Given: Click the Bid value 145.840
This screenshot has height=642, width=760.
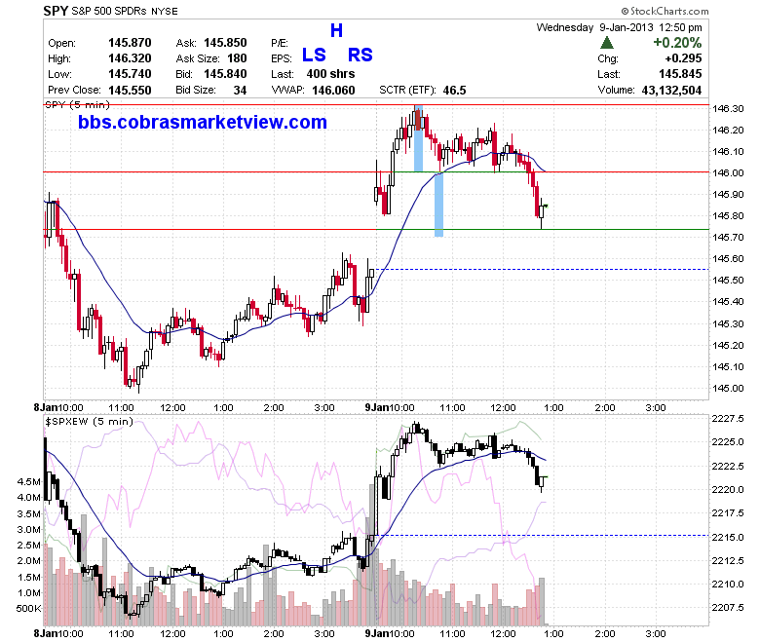Looking at the screenshot, I should [225, 74].
